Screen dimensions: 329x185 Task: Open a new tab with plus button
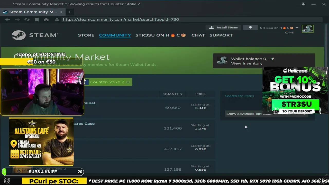pos(69,12)
